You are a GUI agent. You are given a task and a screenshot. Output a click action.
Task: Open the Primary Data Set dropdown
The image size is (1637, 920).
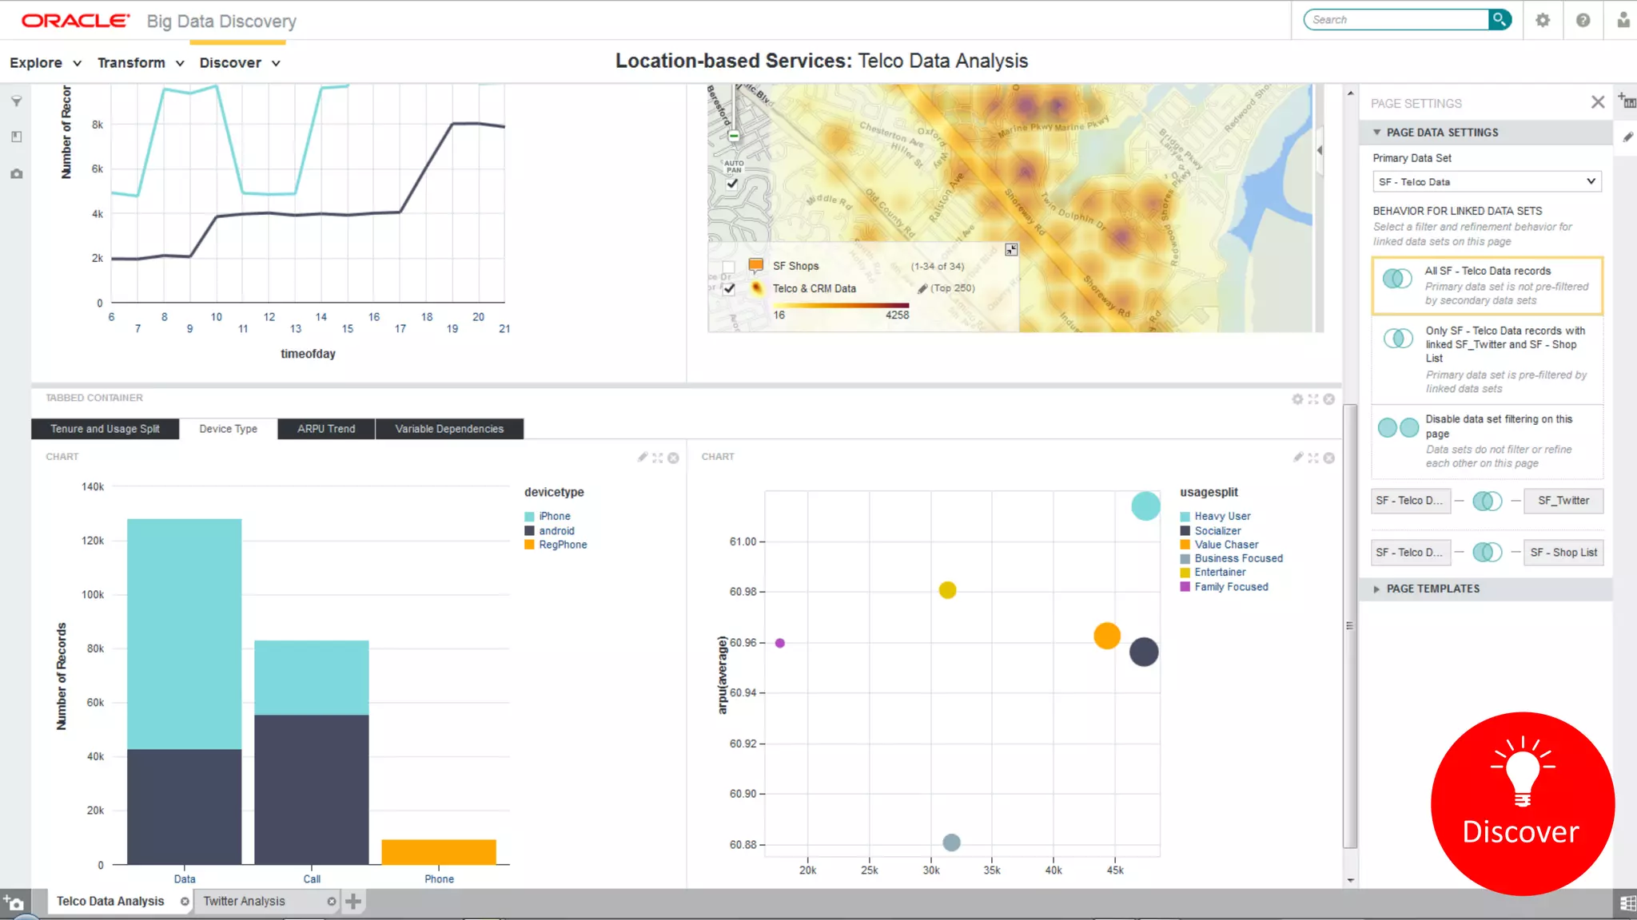[x=1487, y=182]
